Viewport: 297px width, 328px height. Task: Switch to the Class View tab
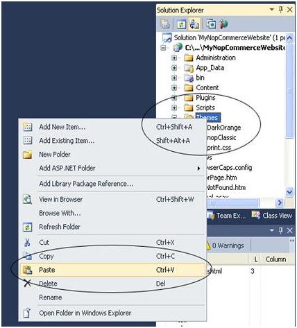tap(272, 216)
